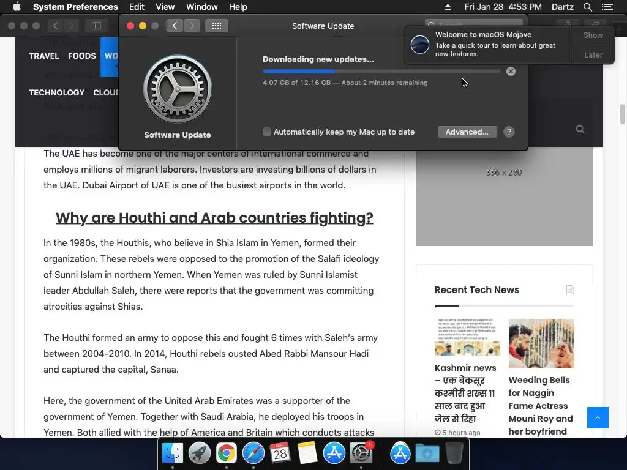Open TRAVEL category on website
627x470 pixels.
click(x=44, y=56)
